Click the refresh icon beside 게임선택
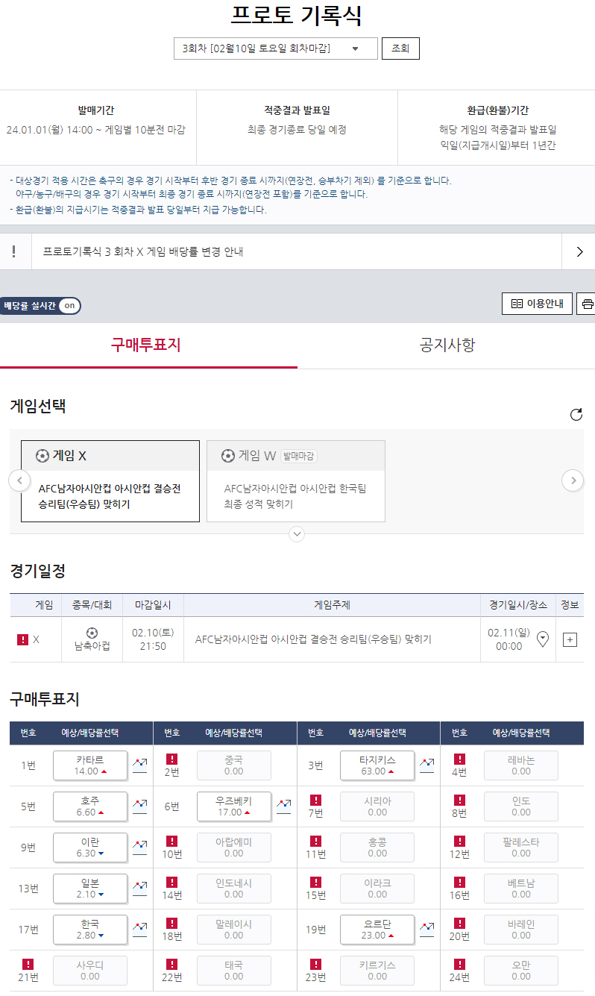 tap(576, 415)
